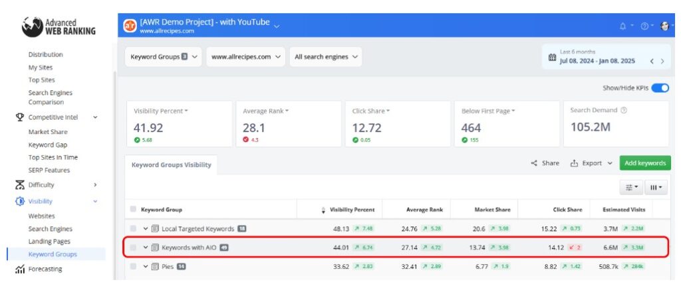Click the allrecipes project icon in header
The width and height of the screenshot is (681, 290).
point(130,26)
